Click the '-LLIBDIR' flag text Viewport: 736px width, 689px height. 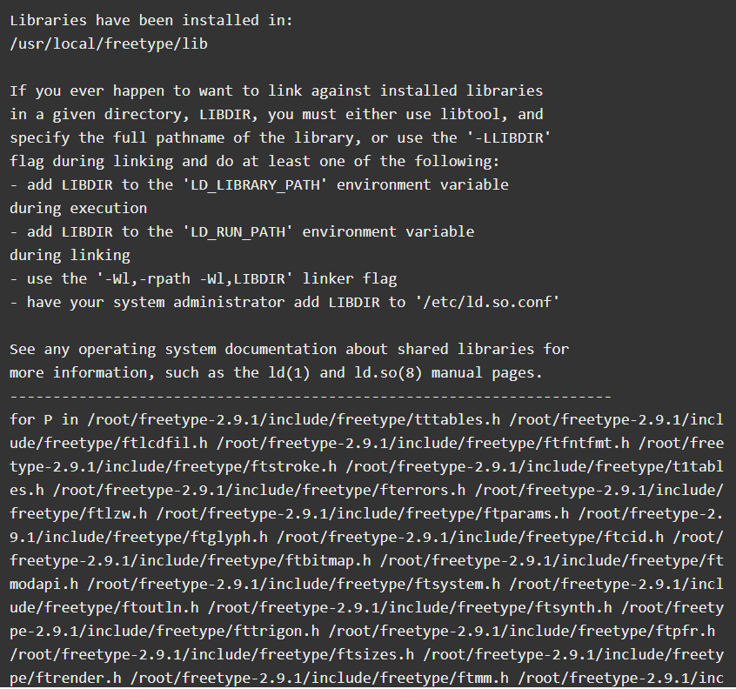pos(509,137)
